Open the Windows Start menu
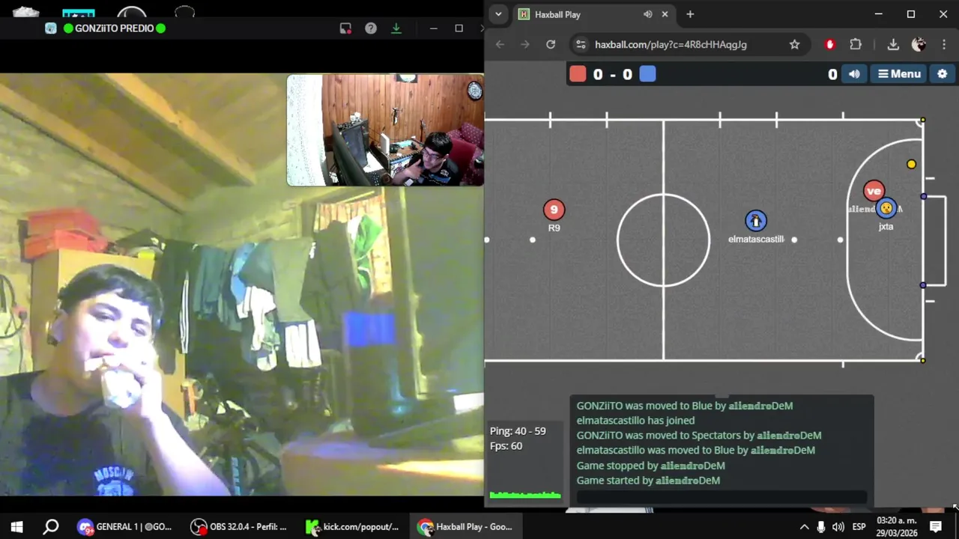Image resolution: width=959 pixels, height=539 pixels. pyautogui.click(x=16, y=527)
